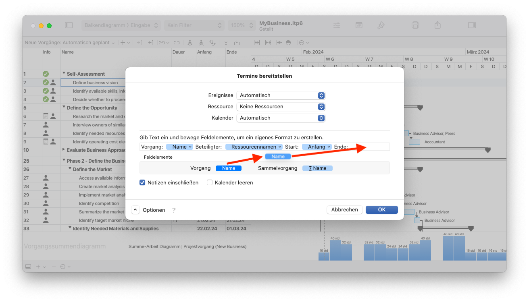
Task: Click the Anfang column header
Action: point(204,52)
